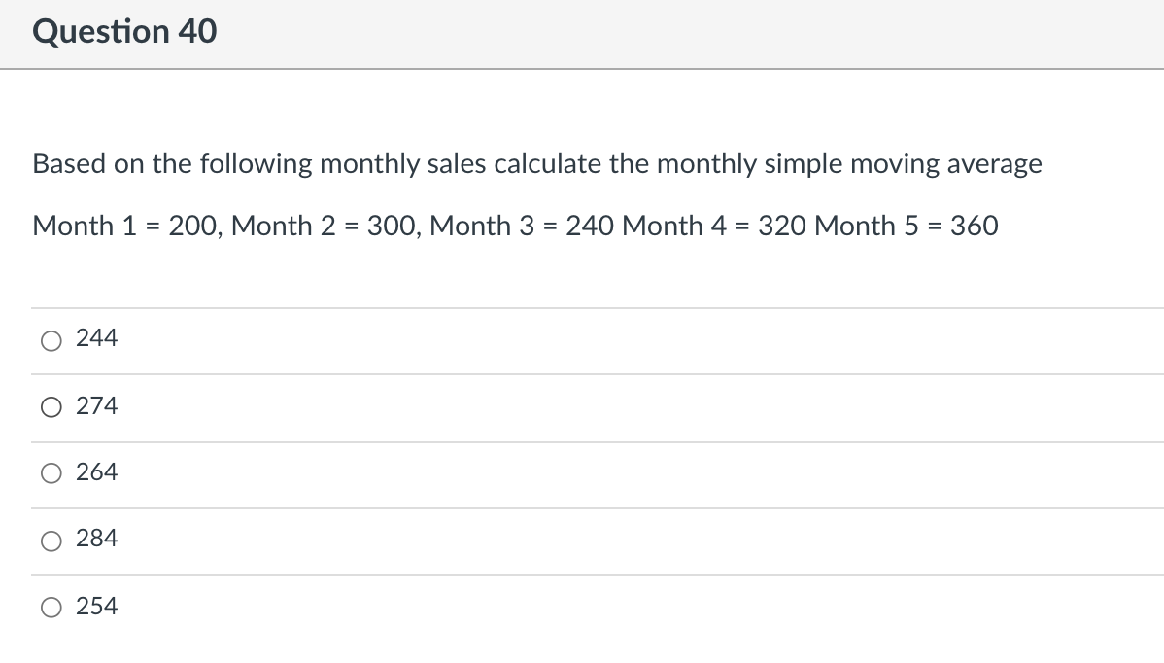Screen dimensions: 1164x663
Task: Click the answer label 264
Action: click(x=96, y=471)
